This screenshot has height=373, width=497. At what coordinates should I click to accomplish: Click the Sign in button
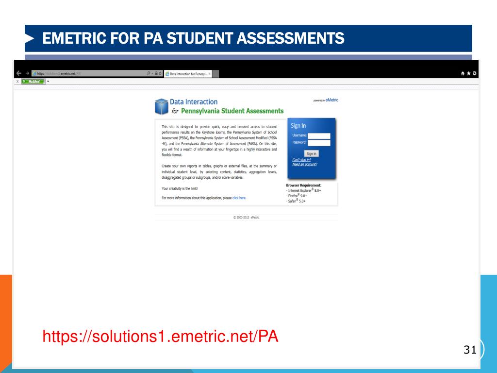[x=312, y=153]
